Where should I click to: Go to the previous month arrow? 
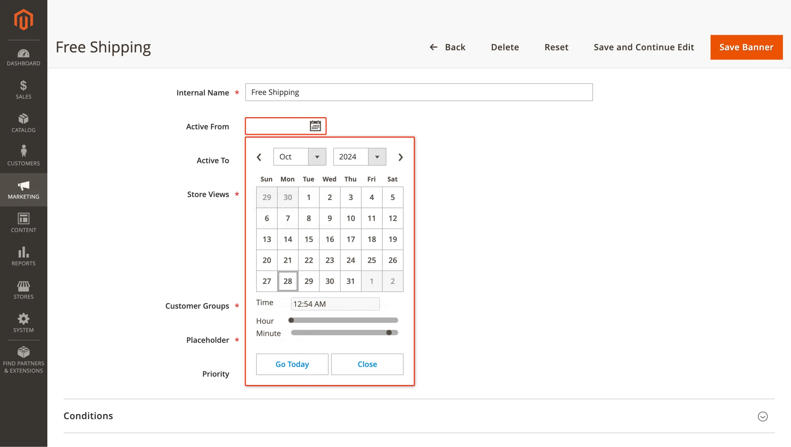(x=259, y=157)
